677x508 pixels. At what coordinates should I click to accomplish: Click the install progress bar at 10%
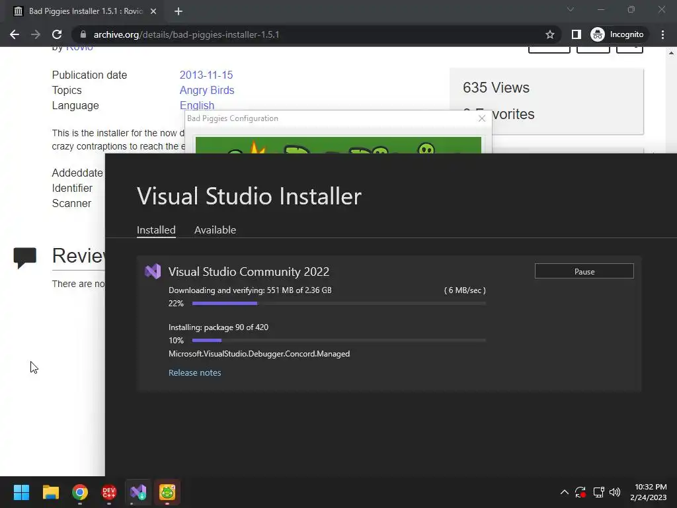click(x=339, y=341)
